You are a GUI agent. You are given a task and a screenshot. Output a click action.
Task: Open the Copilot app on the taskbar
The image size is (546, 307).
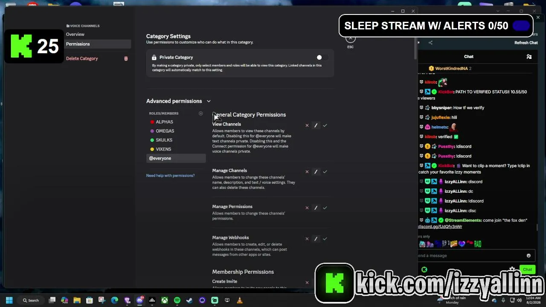(64, 300)
